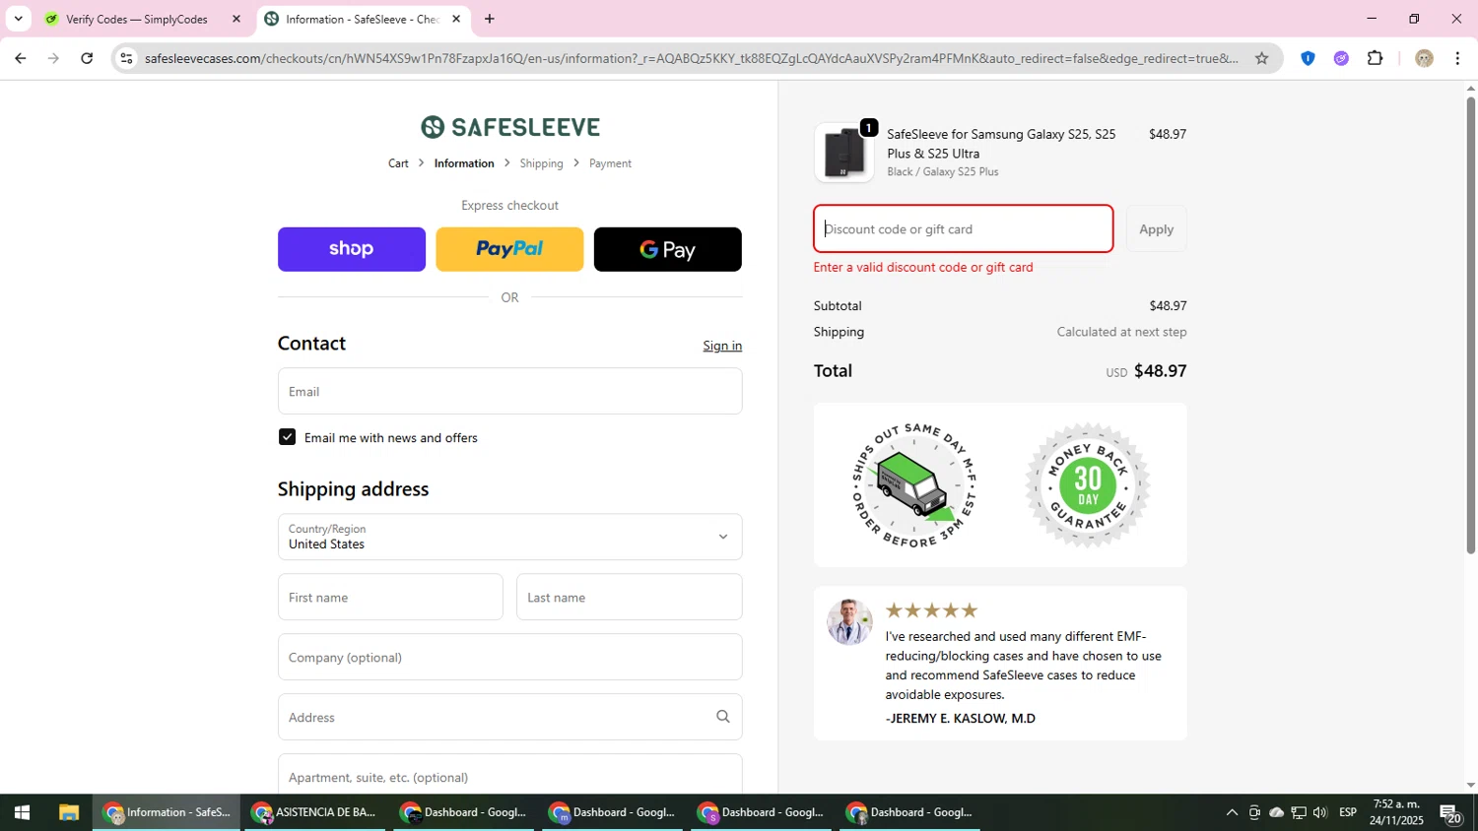Pay with Google Pay button
The image size is (1478, 831).
pos(667,249)
